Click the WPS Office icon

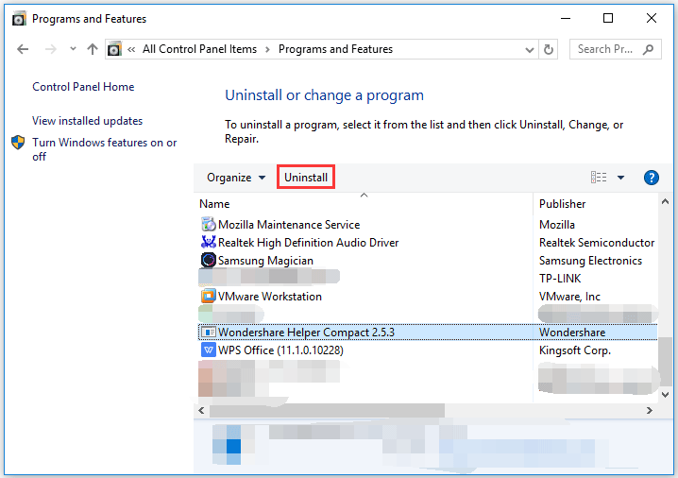(209, 350)
